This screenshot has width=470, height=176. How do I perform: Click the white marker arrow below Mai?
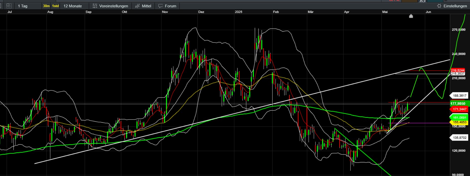411,16
